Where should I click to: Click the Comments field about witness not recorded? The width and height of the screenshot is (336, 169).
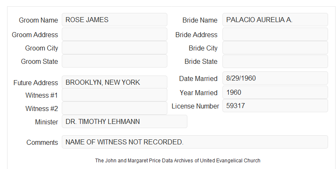(195, 142)
